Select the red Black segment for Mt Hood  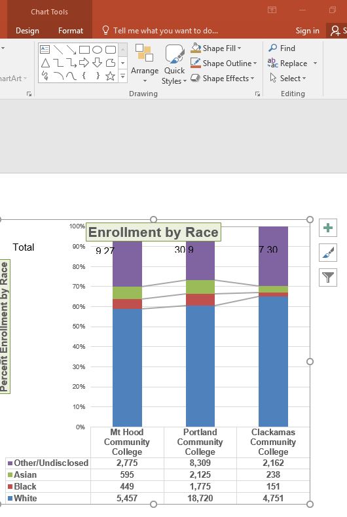tap(127, 304)
